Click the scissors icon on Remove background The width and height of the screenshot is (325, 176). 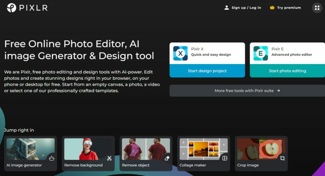(109, 158)
